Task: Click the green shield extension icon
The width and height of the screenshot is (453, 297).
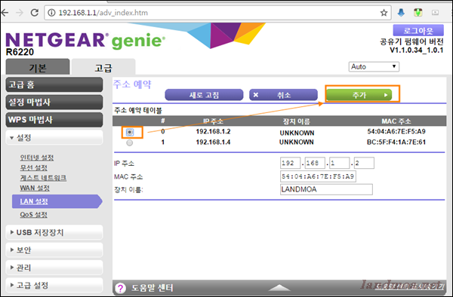Action: (418, 13)
